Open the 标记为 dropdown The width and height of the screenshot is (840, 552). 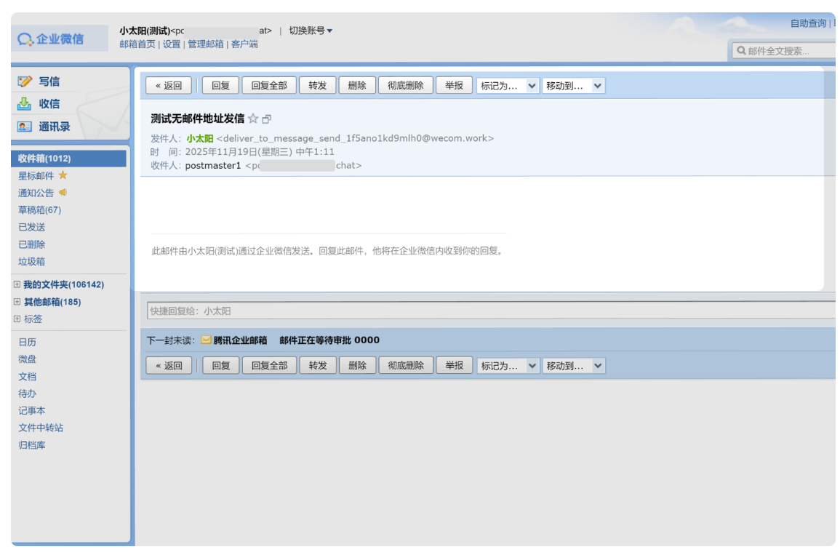tap(508, 85)
